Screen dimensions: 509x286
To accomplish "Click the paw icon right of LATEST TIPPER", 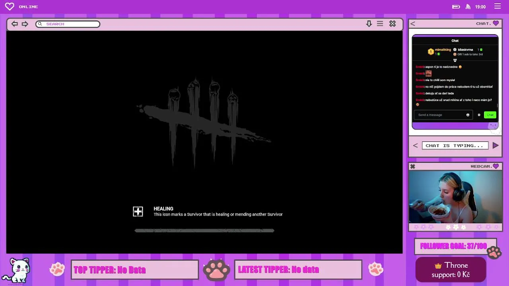I will (x=376, y=269).
